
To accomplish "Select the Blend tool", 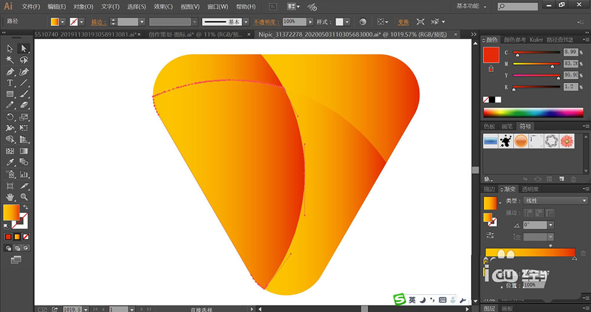I will [24, 162].
